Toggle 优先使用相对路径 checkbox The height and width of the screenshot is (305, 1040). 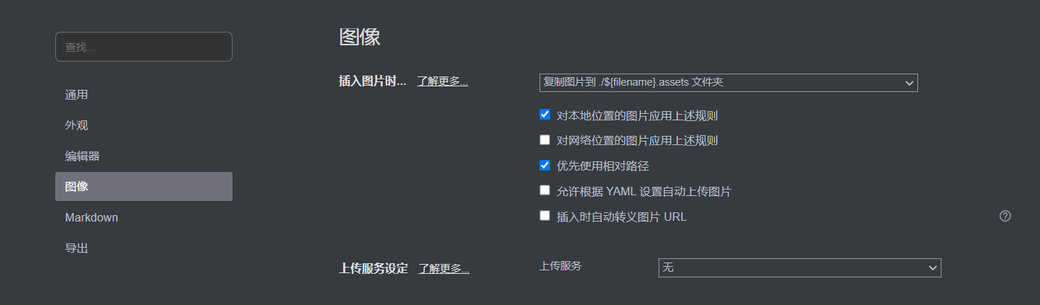pos(544,166)
